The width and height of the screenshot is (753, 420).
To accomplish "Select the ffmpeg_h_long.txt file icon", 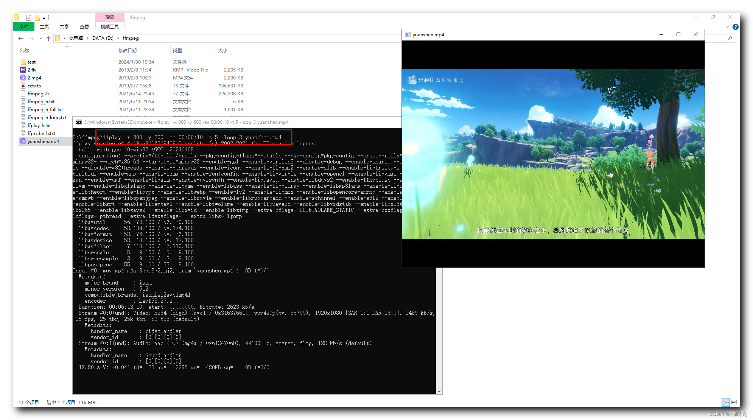I will coord(23,117).
